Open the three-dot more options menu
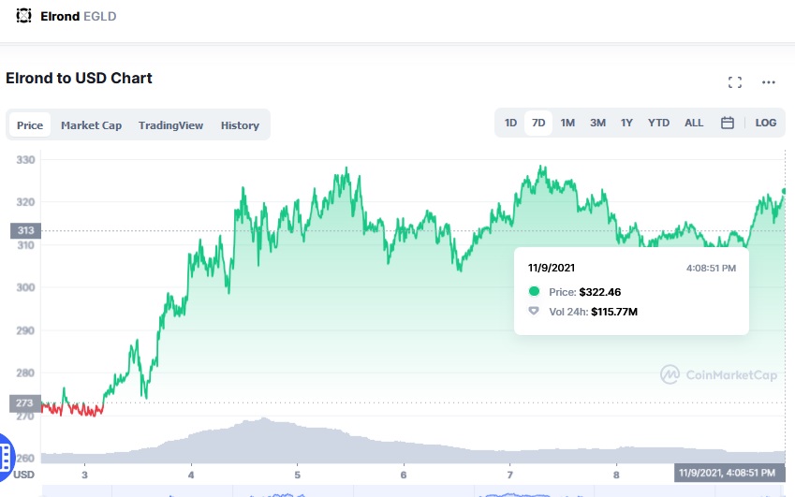Viewport: 795px width, 497px height. pos(769,82)
